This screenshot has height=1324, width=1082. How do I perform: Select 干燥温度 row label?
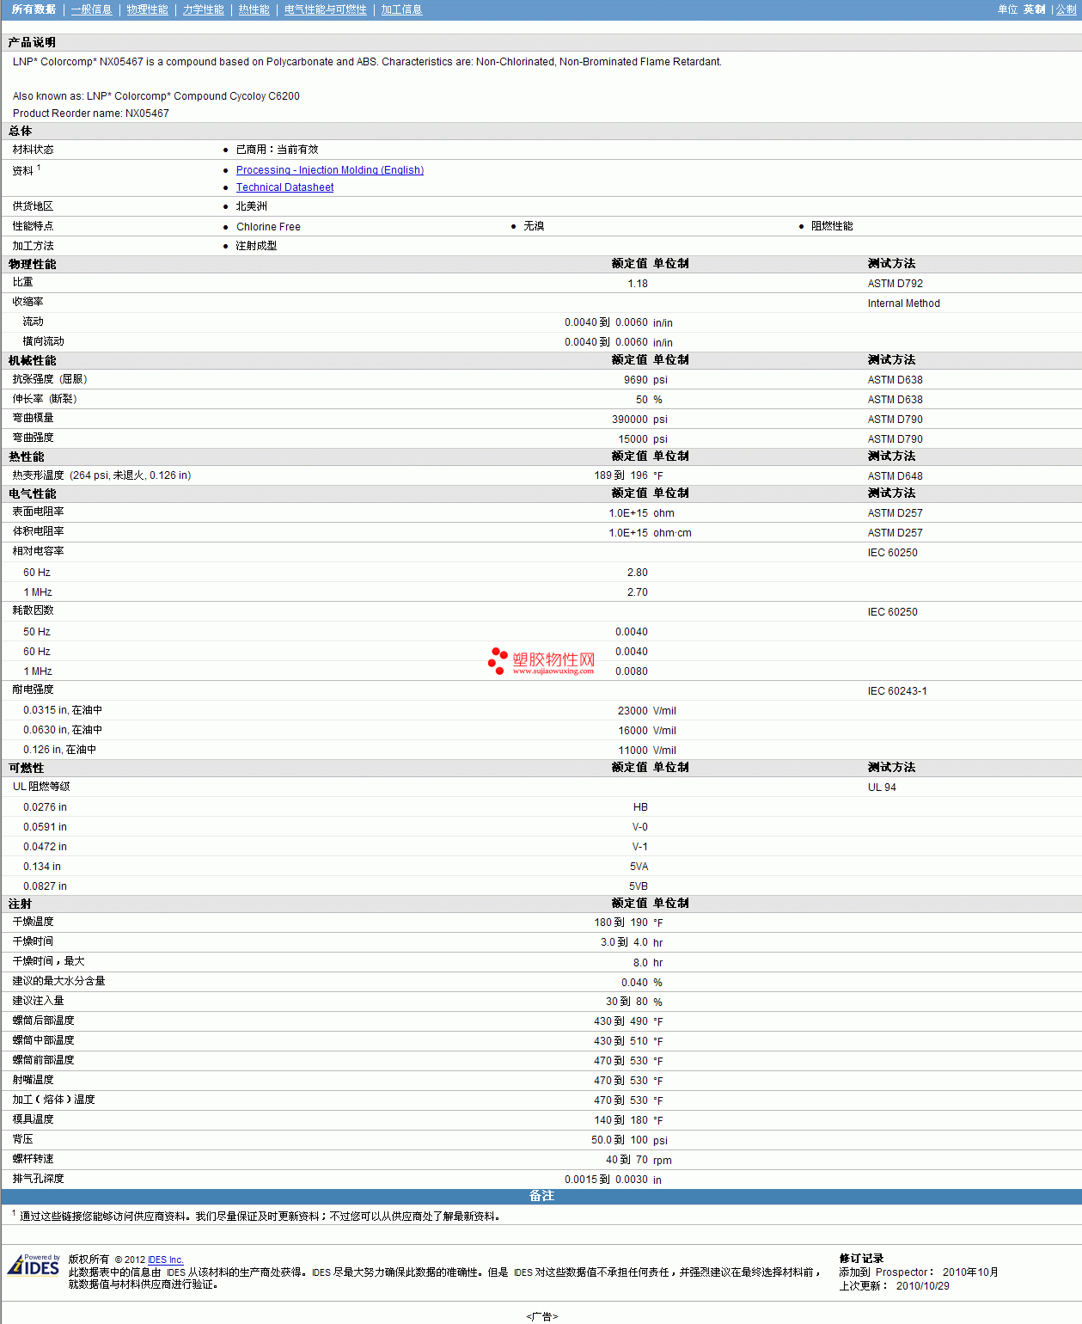tap(33, 922)
